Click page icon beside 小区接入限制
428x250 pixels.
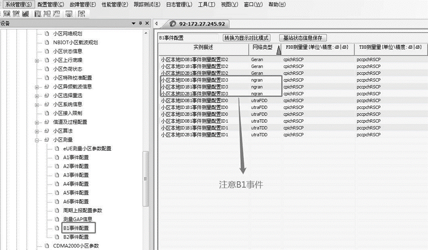click(47, 113)
